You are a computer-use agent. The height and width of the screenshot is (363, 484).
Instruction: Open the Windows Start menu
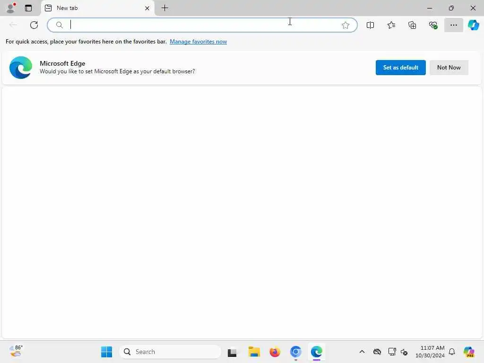coord(106,352)
